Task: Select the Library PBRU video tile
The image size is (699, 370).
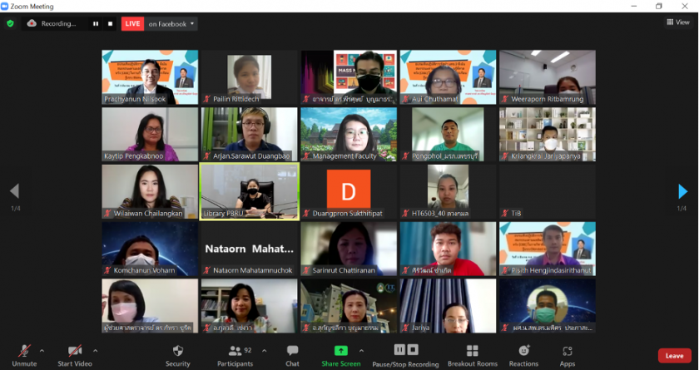Action: click(249, 190)
